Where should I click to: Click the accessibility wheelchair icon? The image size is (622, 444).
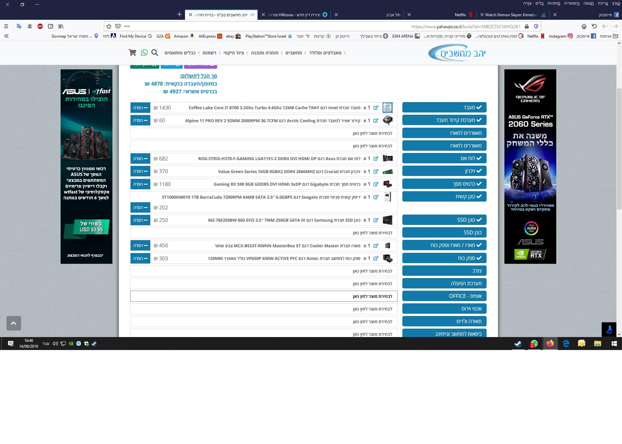click(609, 330)
